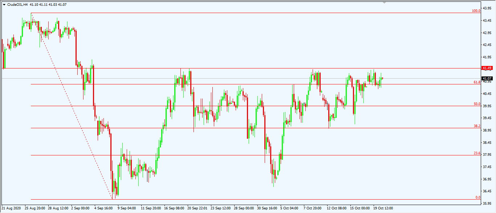
Task: Click the 41.95 price scale value
Action: click(487, 57)
